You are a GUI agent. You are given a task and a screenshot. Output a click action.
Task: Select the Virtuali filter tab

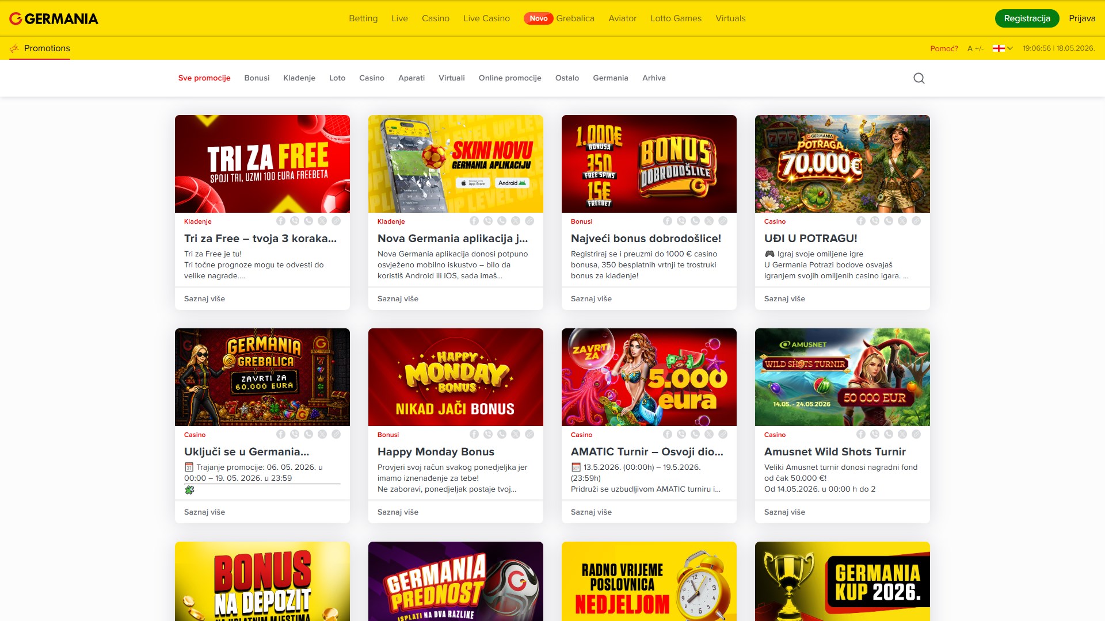[452, 78]
